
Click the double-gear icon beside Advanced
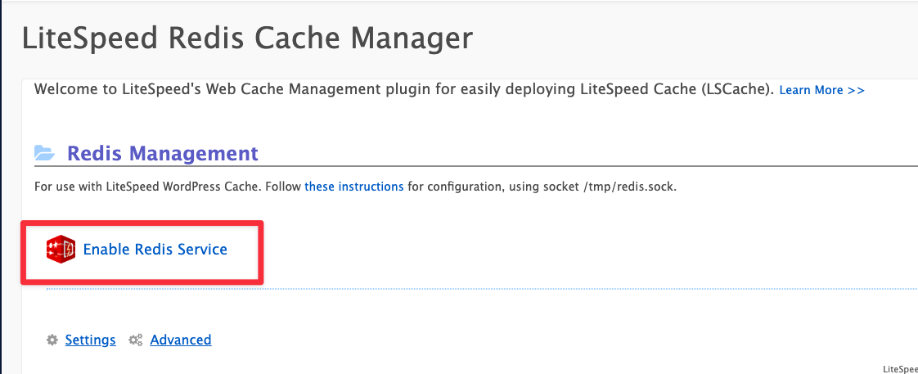[136, 340]
